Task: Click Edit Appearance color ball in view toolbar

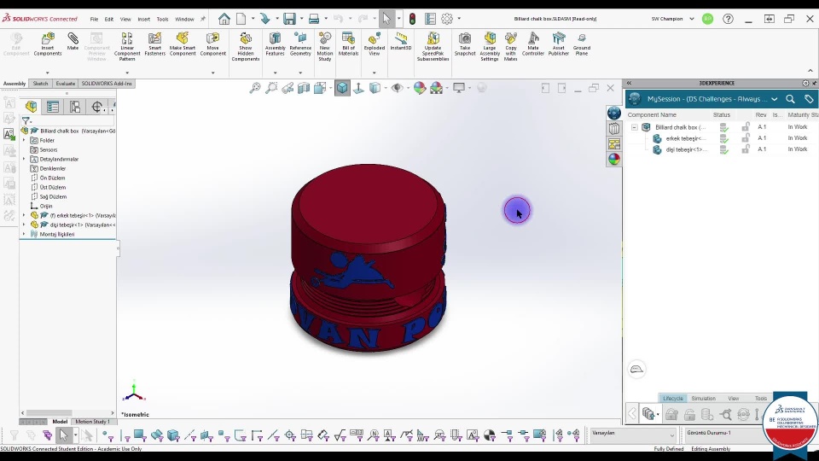Action: [x=420, y=88]
